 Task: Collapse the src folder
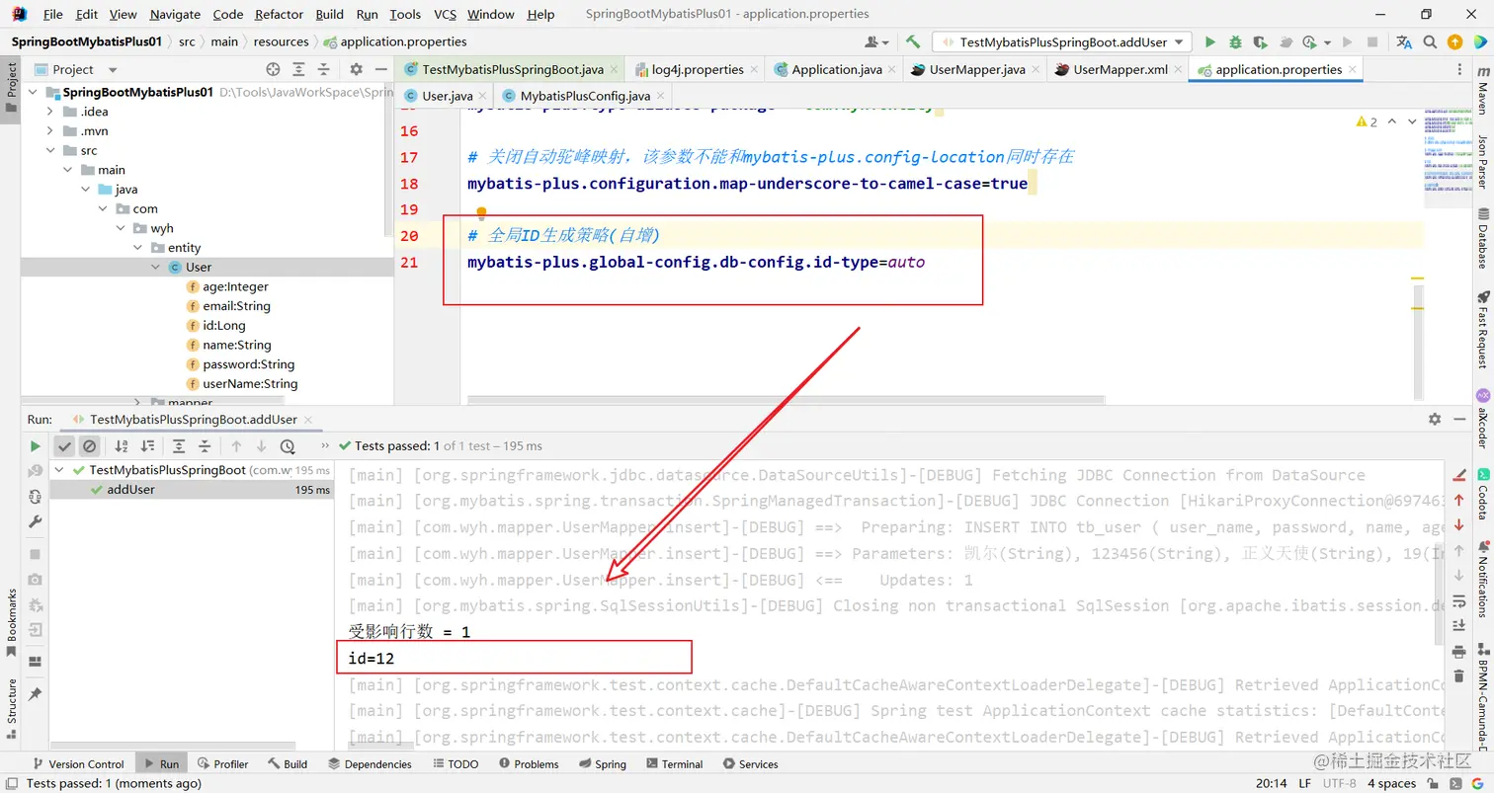49,150
